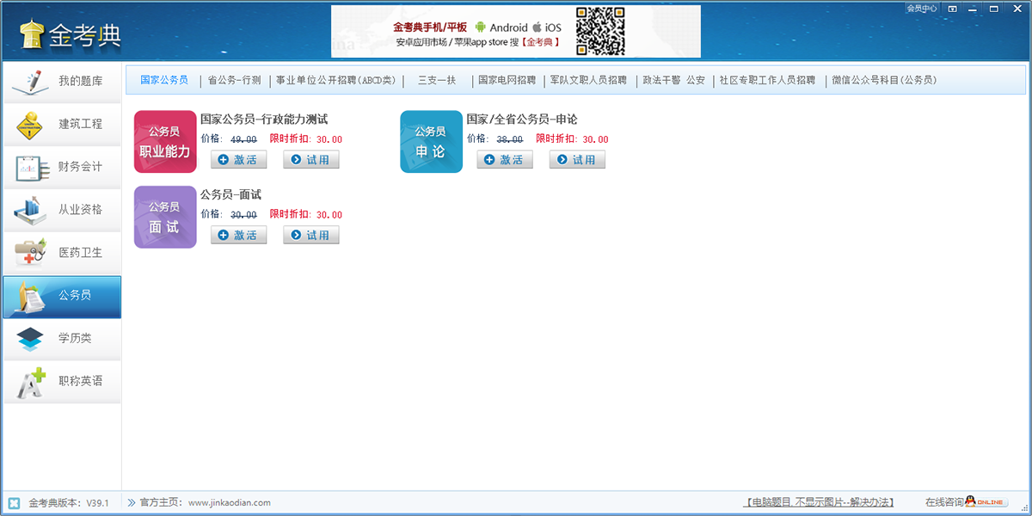Click the title 国家/全省公务员-申论
1032x516 pixels.
click(x=522, y=120)
